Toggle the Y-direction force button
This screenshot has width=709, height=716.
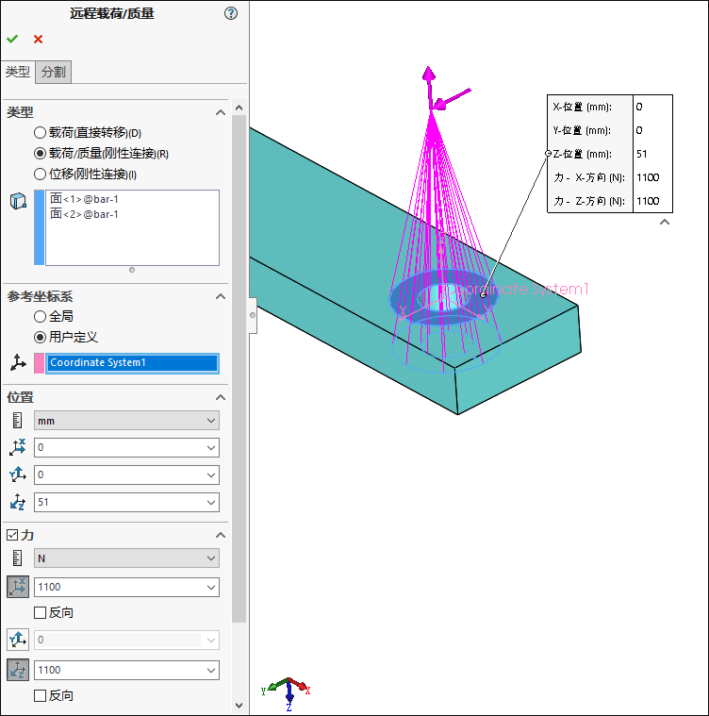(18, 640)
